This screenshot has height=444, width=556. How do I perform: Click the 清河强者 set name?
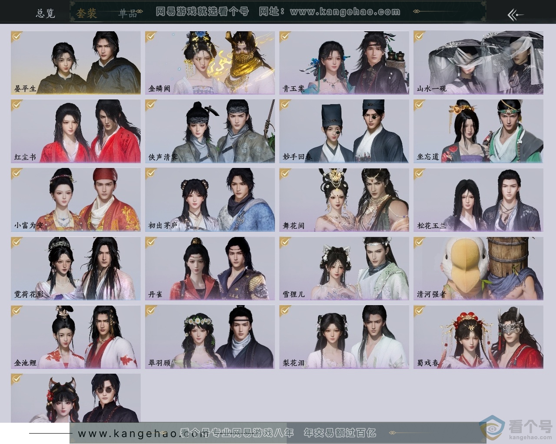[x=432, y=294]
